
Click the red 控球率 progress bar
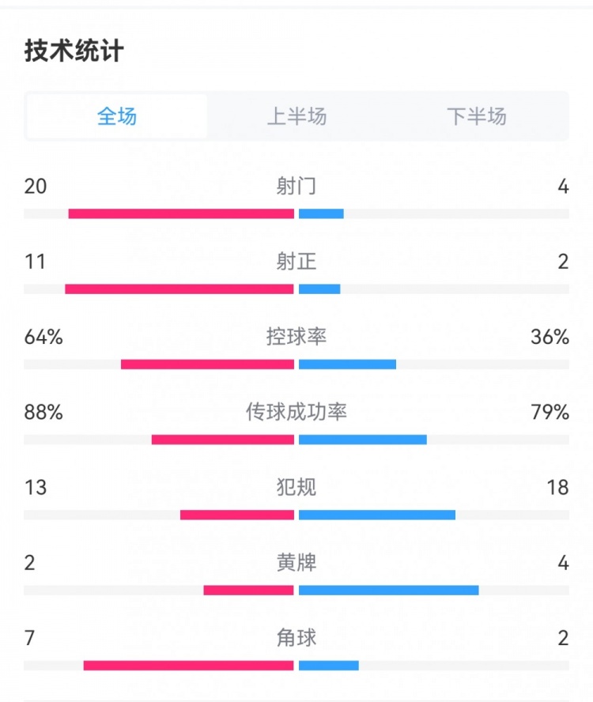click(207, 364)
